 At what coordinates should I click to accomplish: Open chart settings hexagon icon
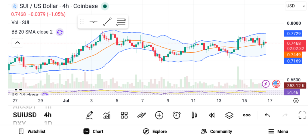pyautogui.click(x=296, y=101)
